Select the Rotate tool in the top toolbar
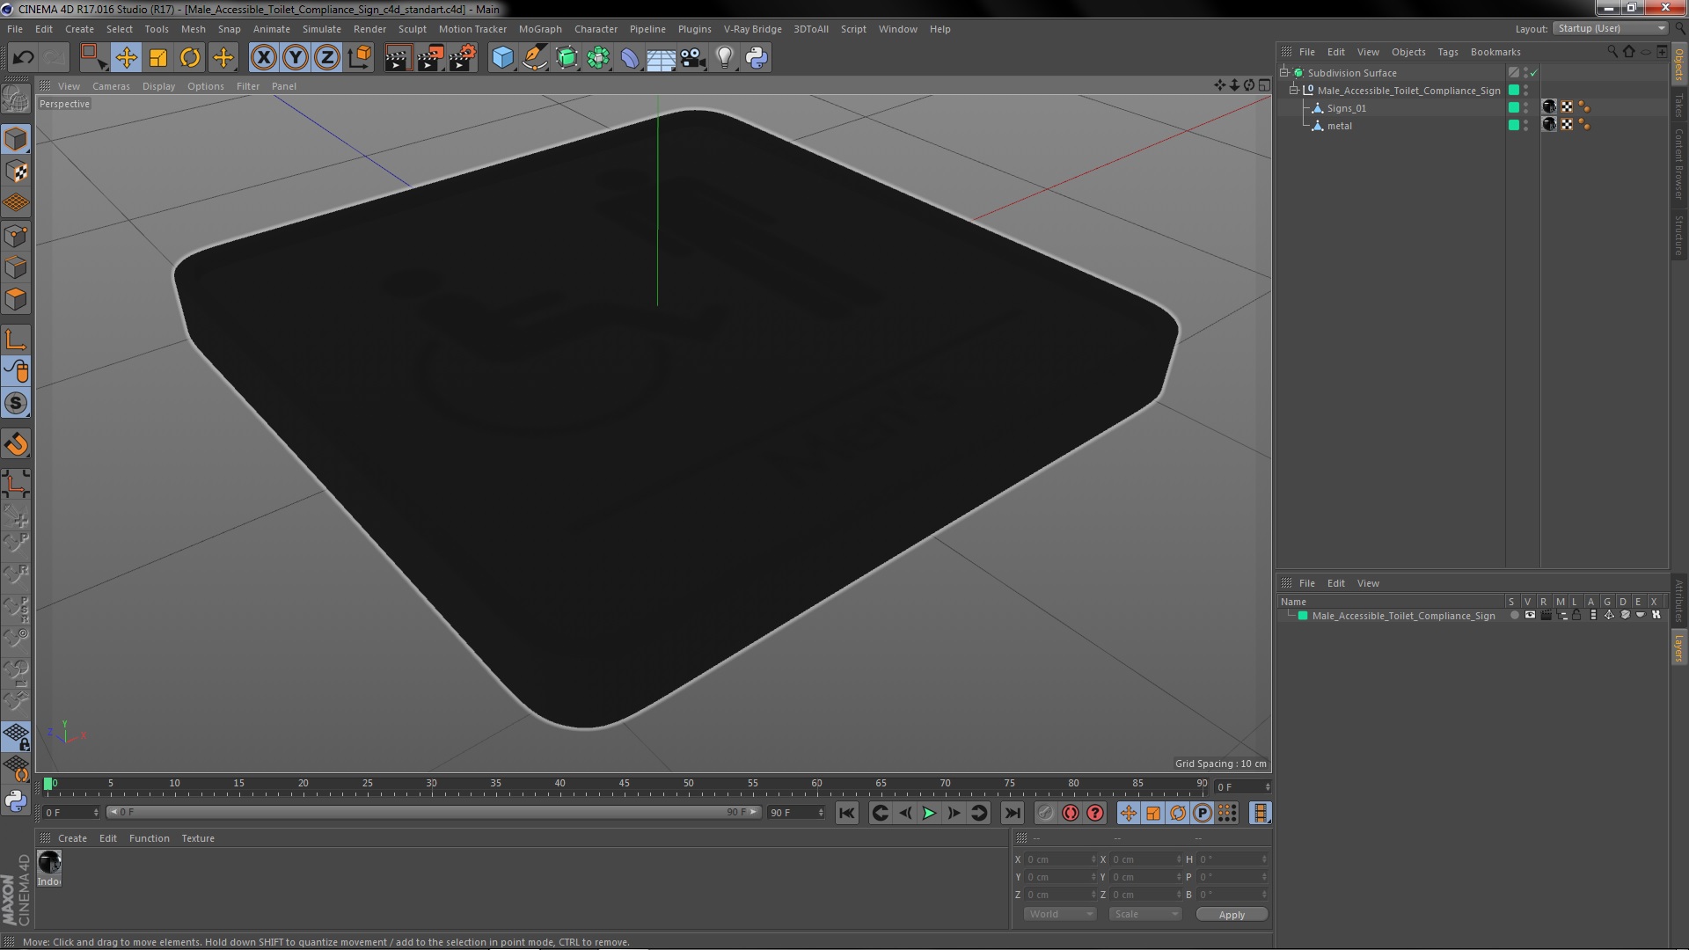 (190, 58)
